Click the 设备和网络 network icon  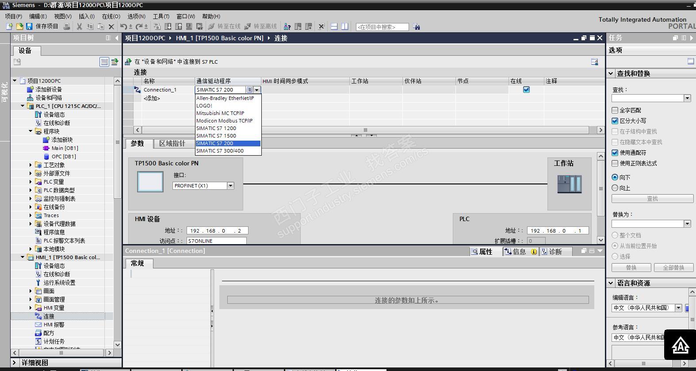click(31, 98)
